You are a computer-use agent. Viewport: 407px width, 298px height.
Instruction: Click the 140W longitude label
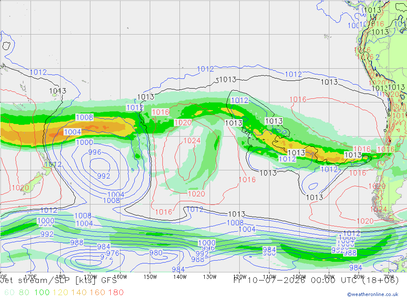coord(180,277)
